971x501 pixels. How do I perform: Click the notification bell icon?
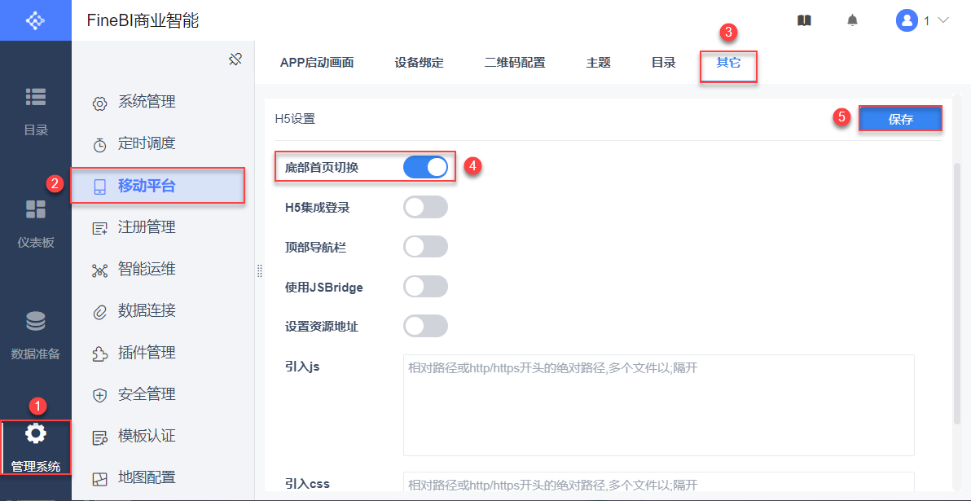[852, 20]
